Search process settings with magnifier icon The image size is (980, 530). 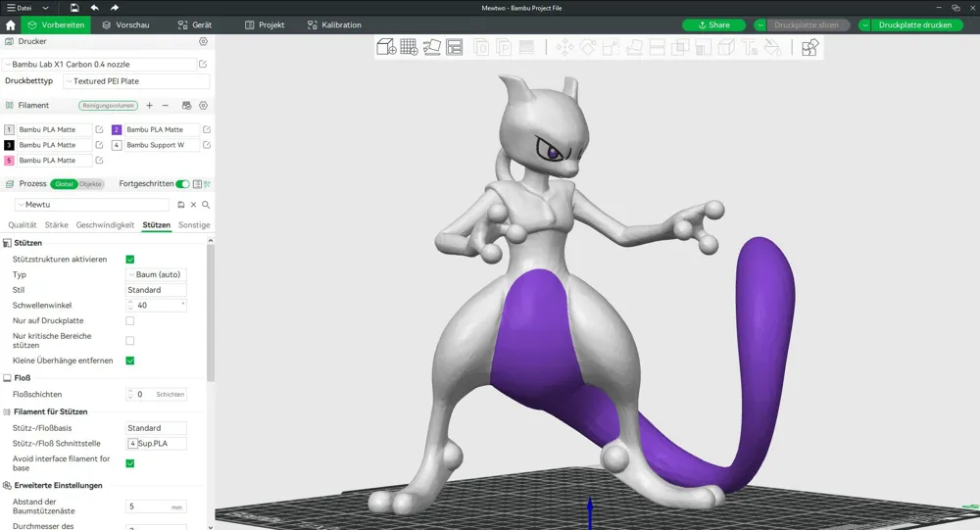(206, 205)
